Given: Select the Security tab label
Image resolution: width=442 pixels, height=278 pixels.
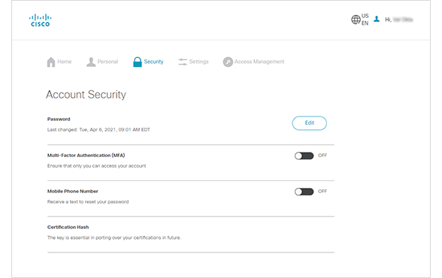Looking at the screenshot, I should (153, 62).
